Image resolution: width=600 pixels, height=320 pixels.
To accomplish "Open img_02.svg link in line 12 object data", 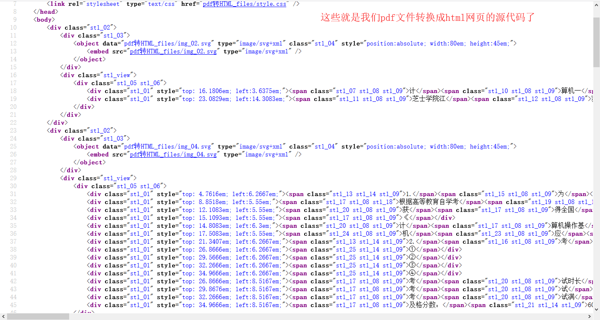I will (x=168, y=43).
